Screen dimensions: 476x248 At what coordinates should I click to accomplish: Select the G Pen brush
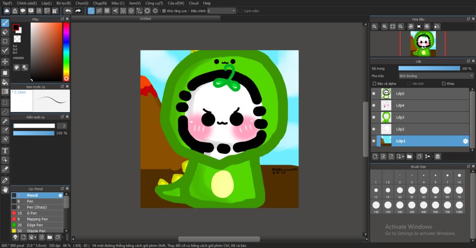tap(37, 213)
